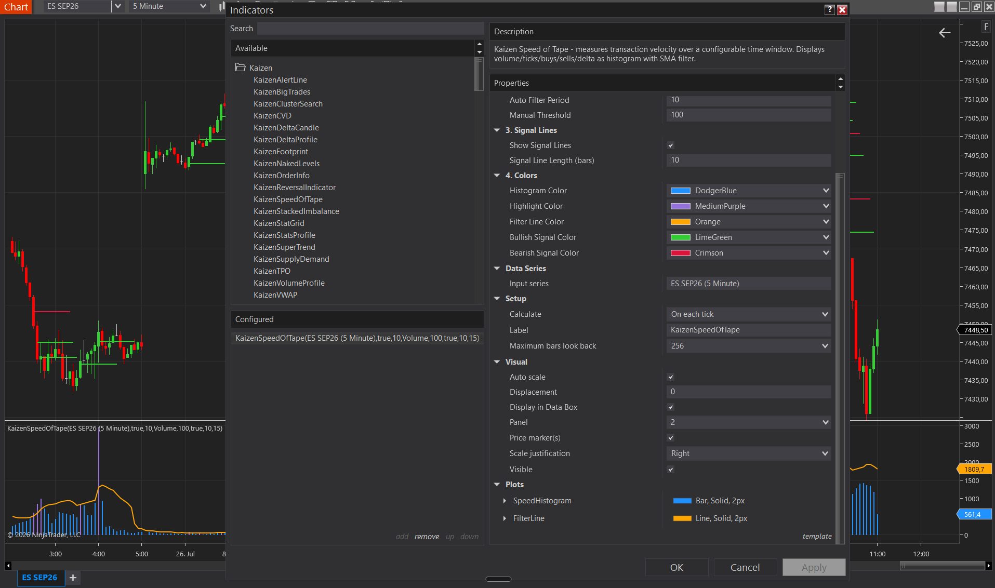Screen dimensions: 995x588
Task: Click the Manual Threshold value field
Action: (x=749, y=115)
